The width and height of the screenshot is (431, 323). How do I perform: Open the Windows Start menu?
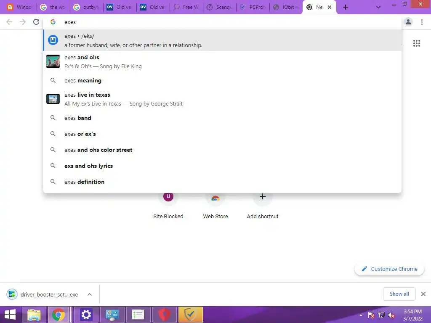10,315
